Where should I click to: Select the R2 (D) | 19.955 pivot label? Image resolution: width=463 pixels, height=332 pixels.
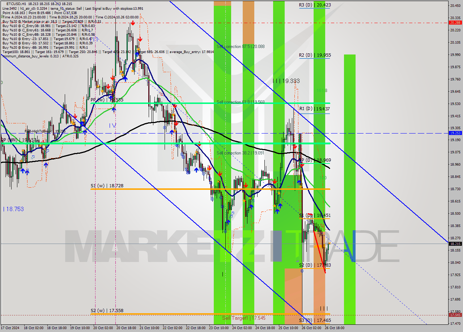(315, 55)
